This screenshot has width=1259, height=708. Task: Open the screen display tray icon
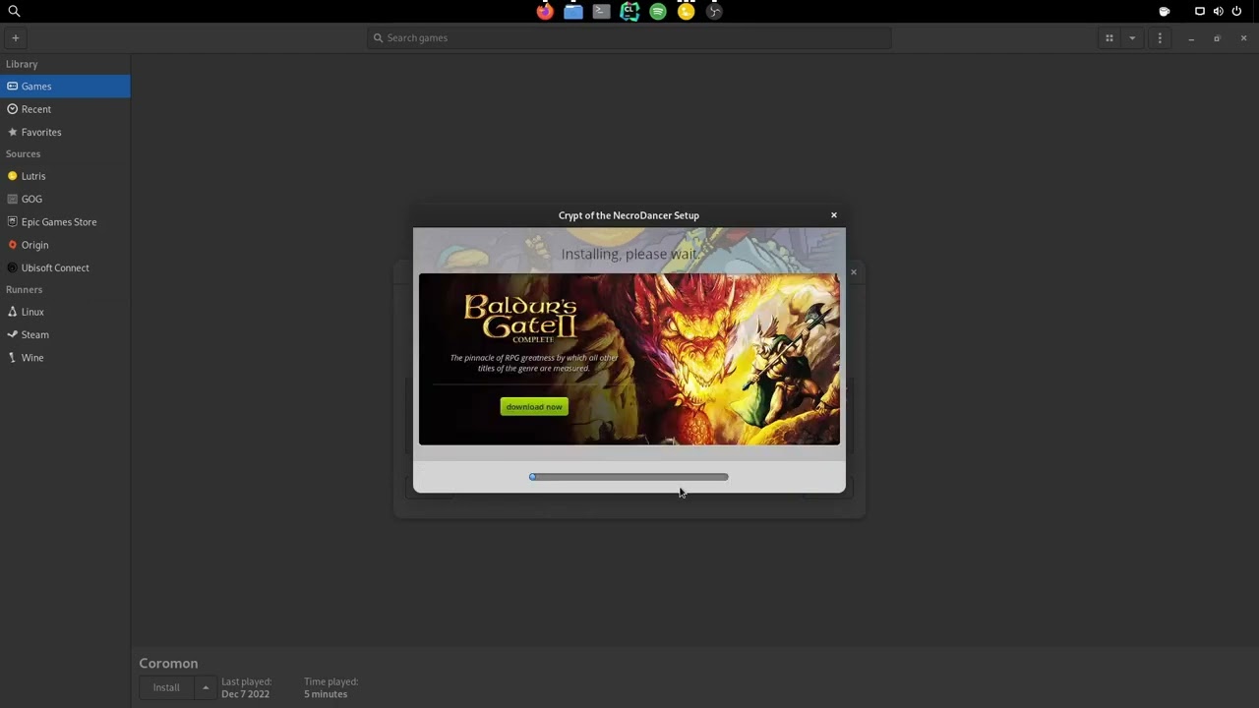(1200, 12)
